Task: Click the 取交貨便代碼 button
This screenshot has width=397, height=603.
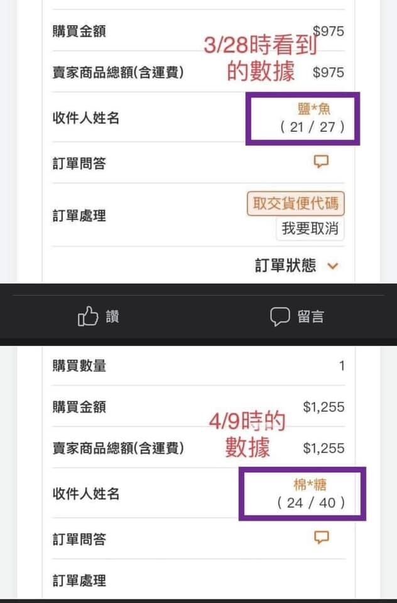Action: click(295, 204)
